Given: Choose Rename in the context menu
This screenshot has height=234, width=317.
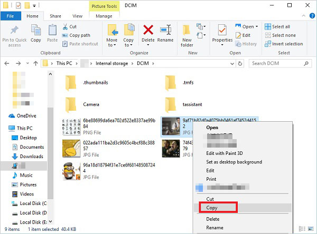Looking at the screenshot, I should click(243, 228).
